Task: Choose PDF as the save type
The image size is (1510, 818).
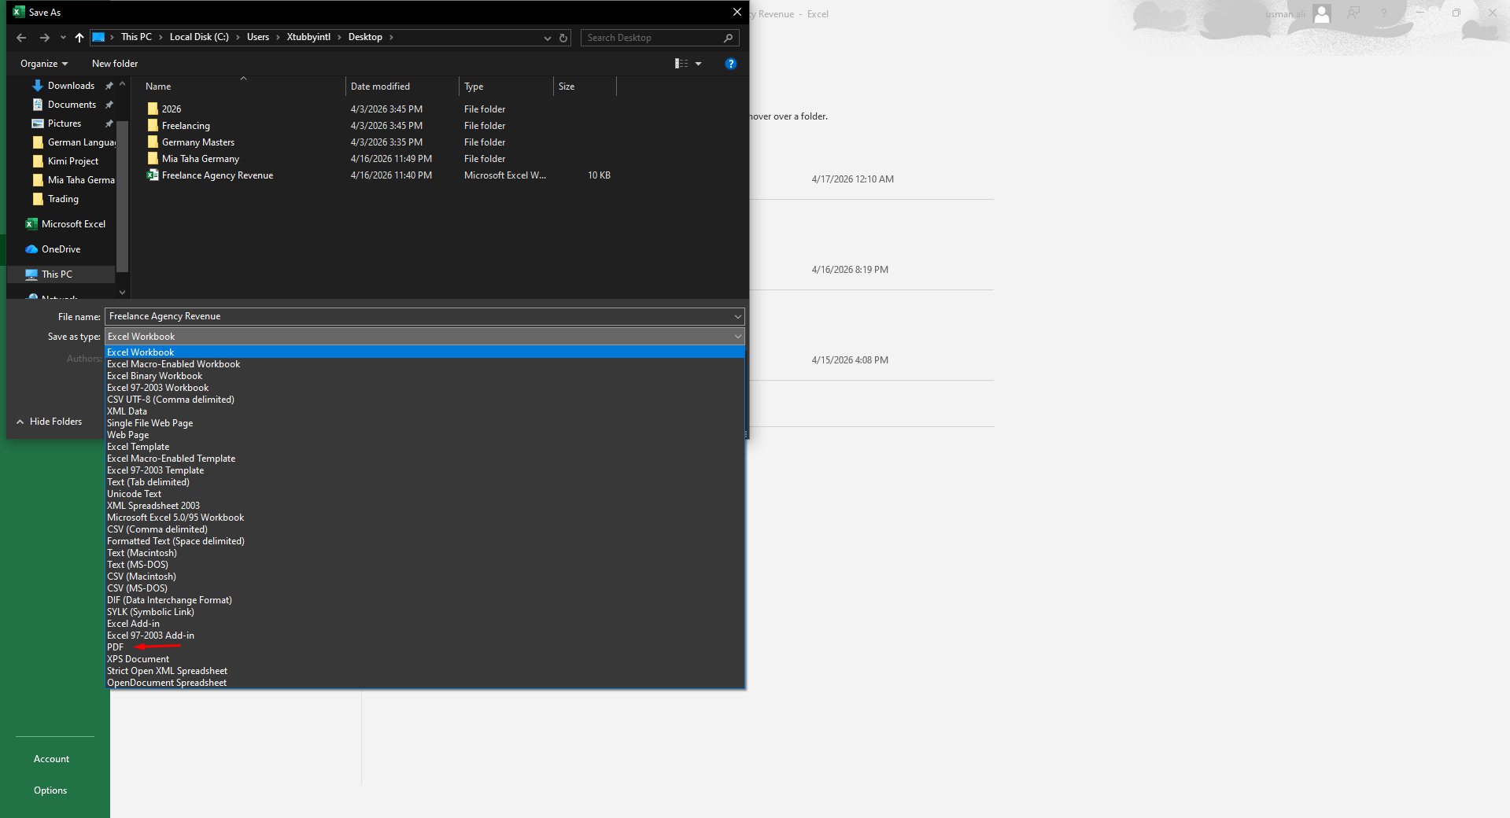Action: [x=425, y=647]
